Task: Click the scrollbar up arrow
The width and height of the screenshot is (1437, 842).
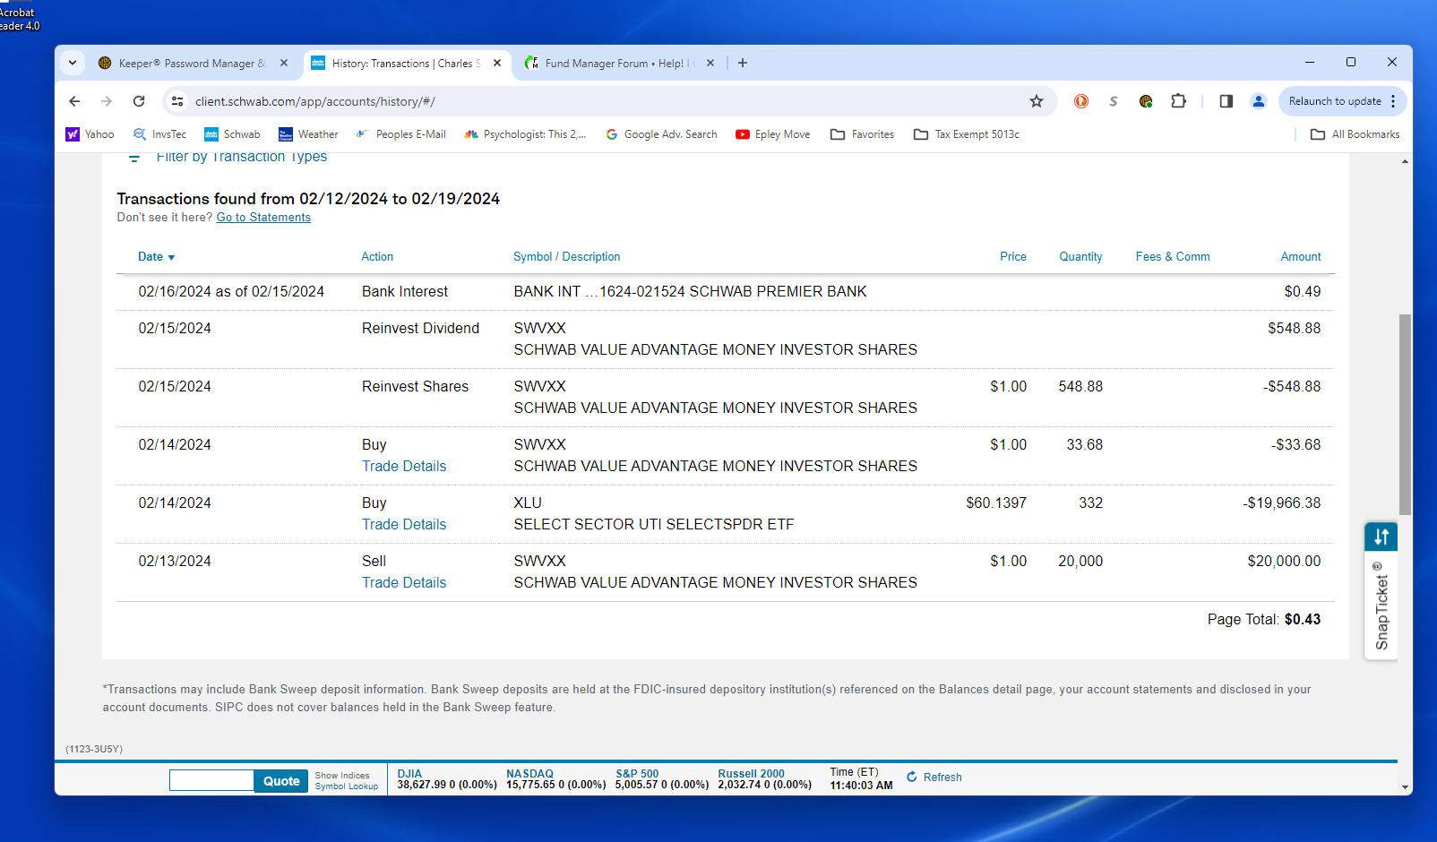Action: coord(1405,161)
